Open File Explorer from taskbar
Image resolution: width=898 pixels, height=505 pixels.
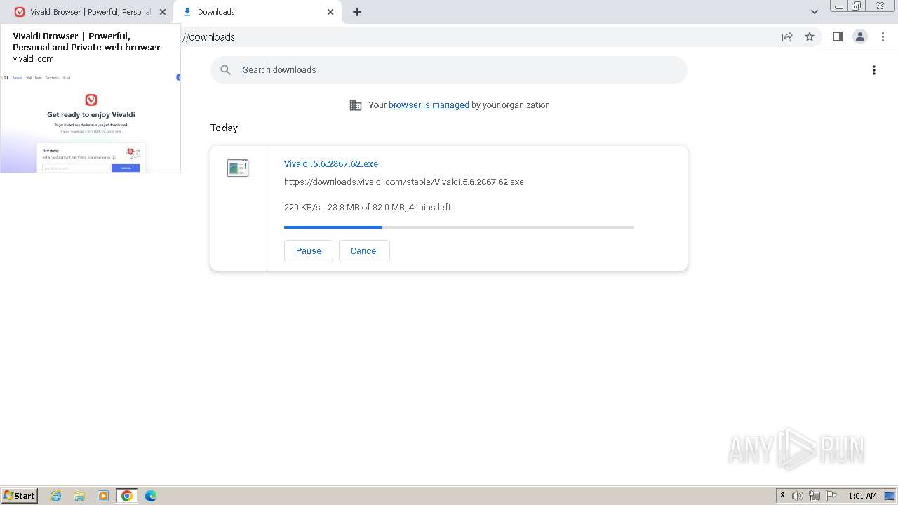click(79, 496)
